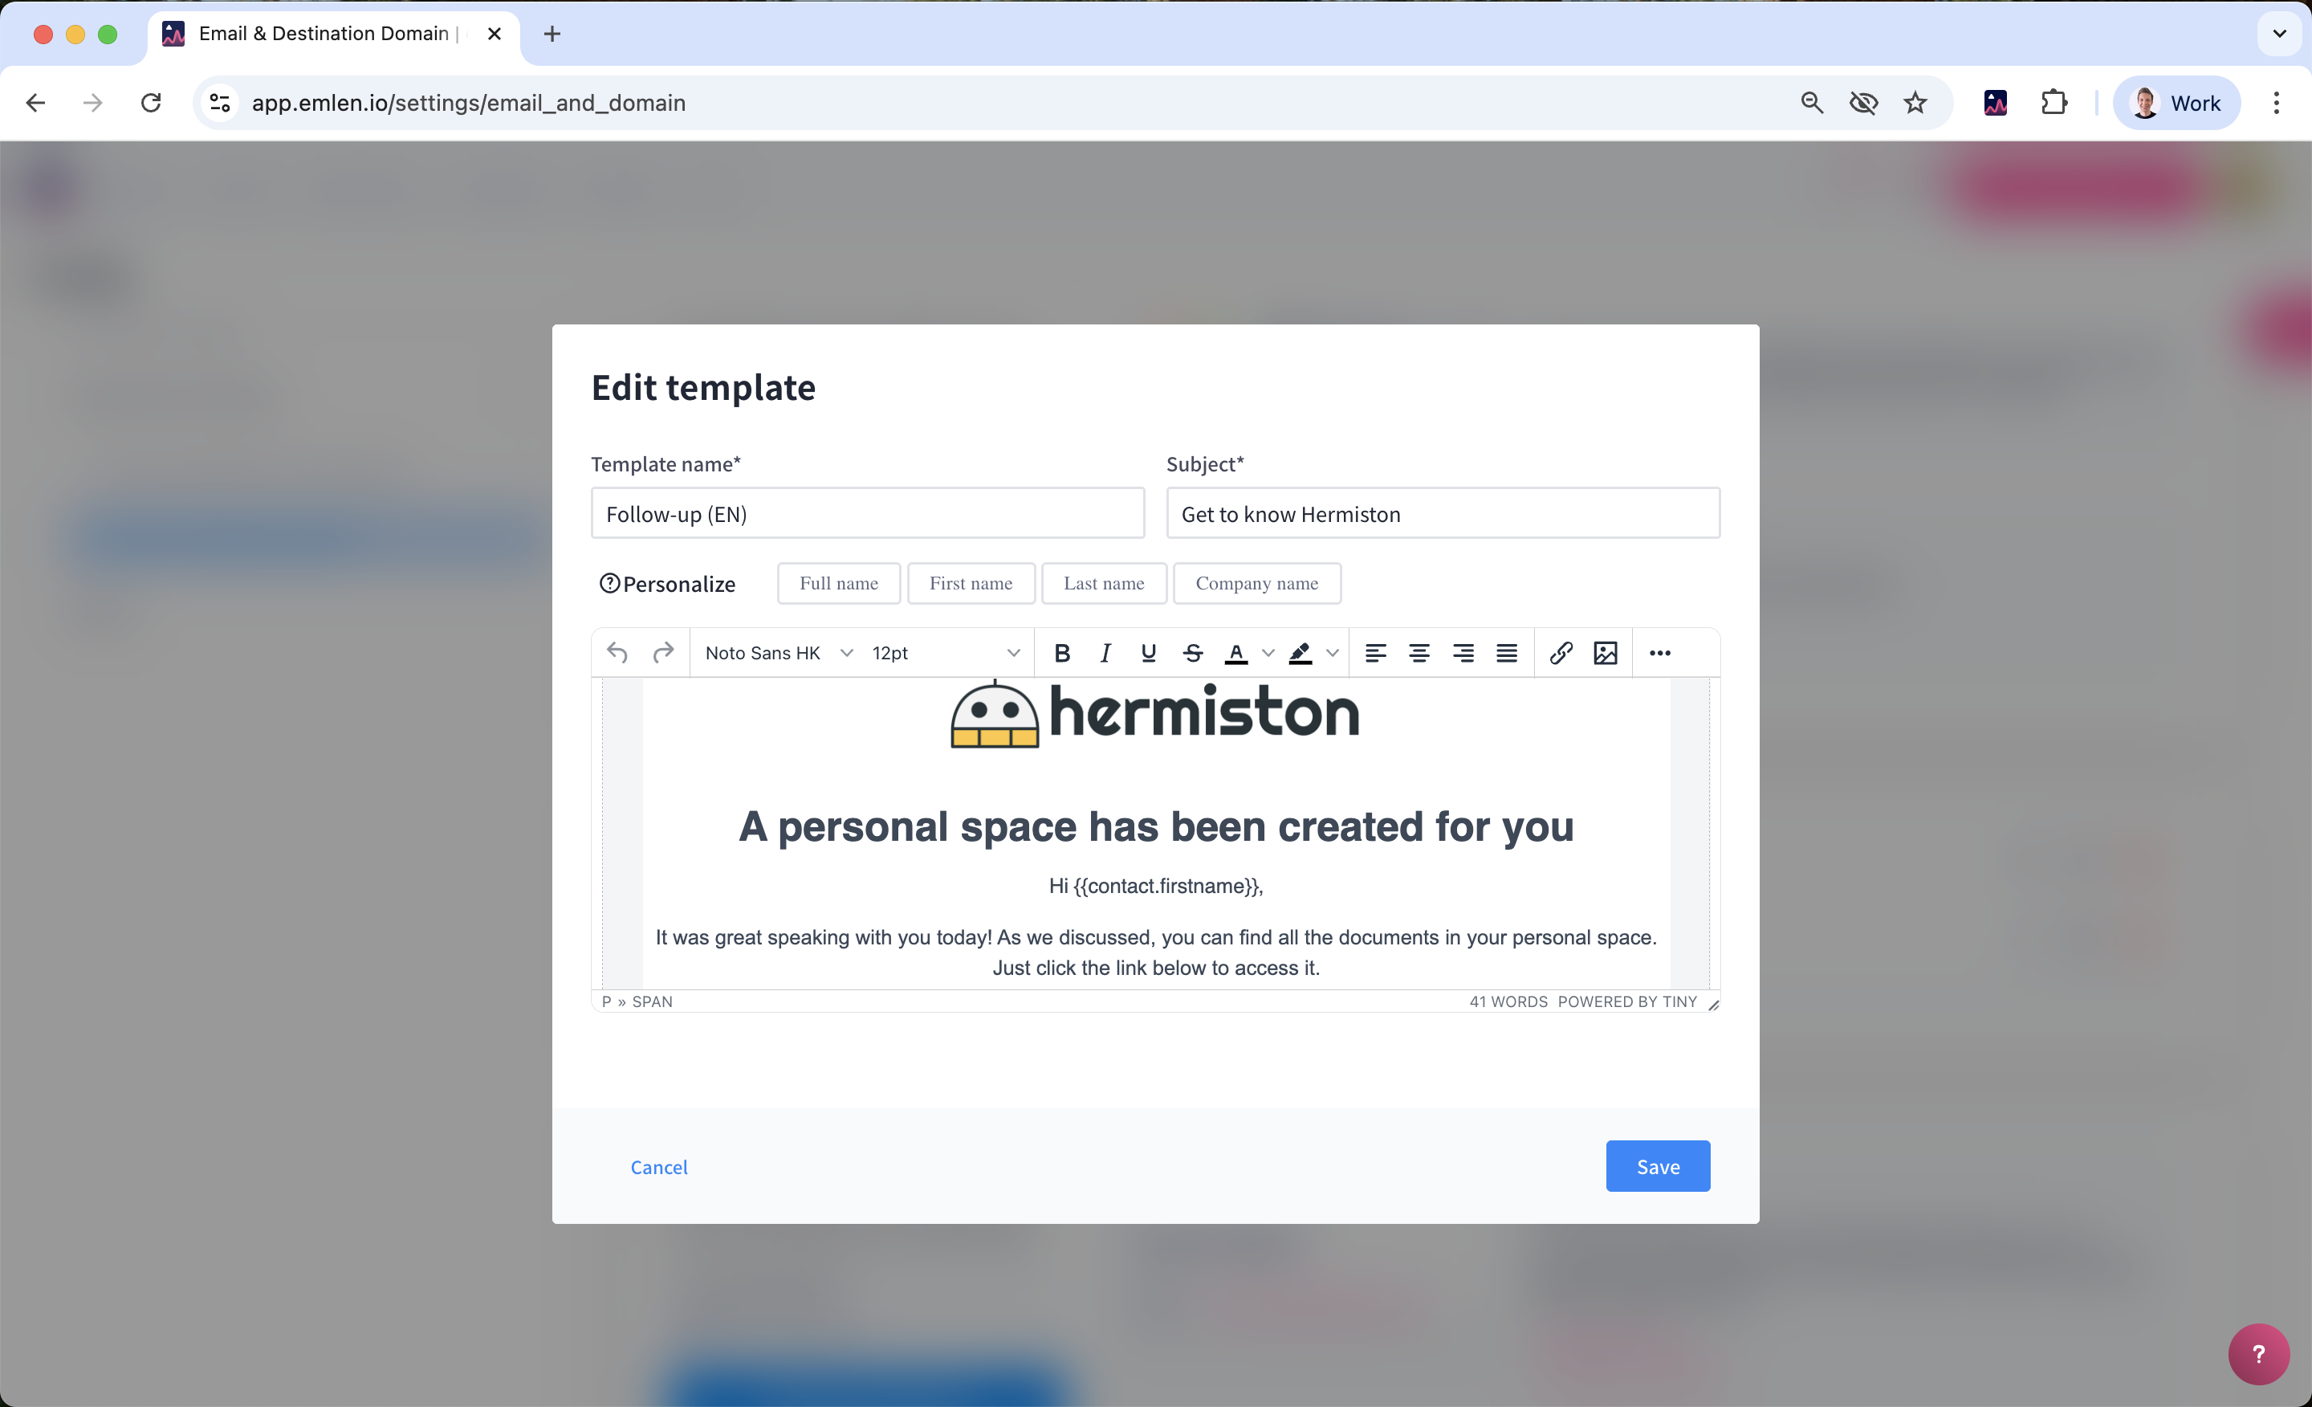Cancel editing the template
Viewport: 2312px width, 1407px height.
click(659, 1167)
